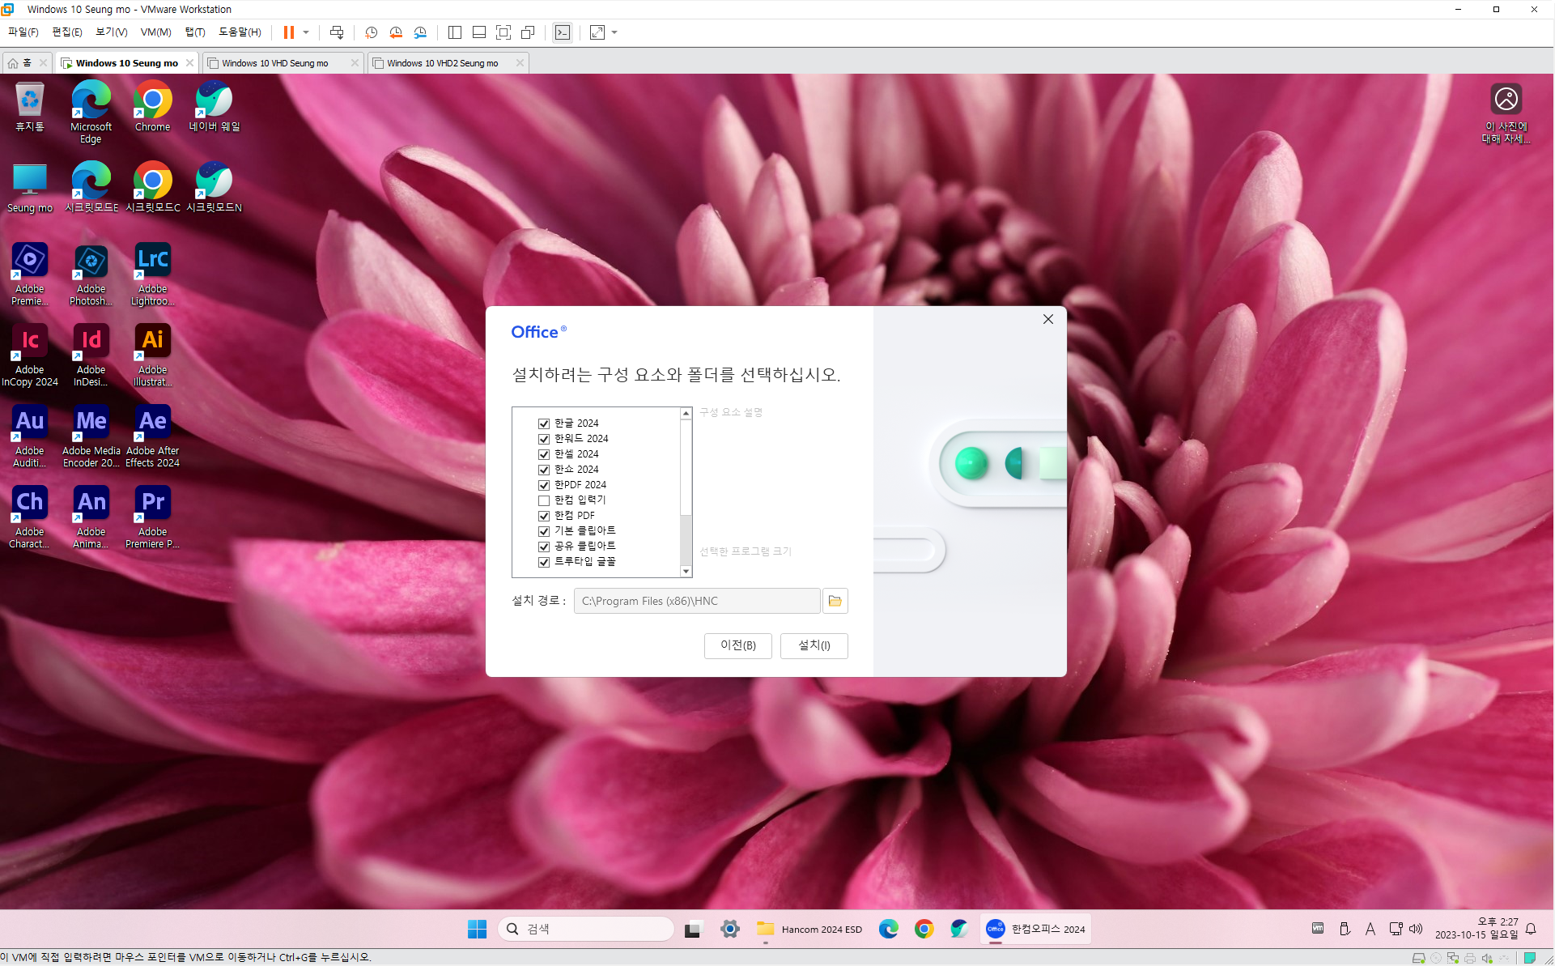Click the 이전(B) back button
The width and height of the screenshot is (1555, 966).
pos(737,645)
